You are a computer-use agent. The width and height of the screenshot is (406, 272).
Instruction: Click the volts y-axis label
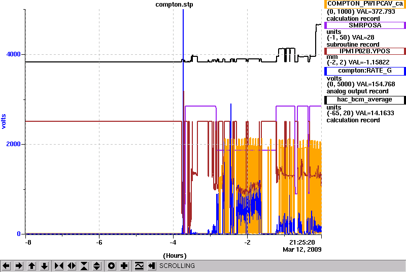[x=4, y=121]
